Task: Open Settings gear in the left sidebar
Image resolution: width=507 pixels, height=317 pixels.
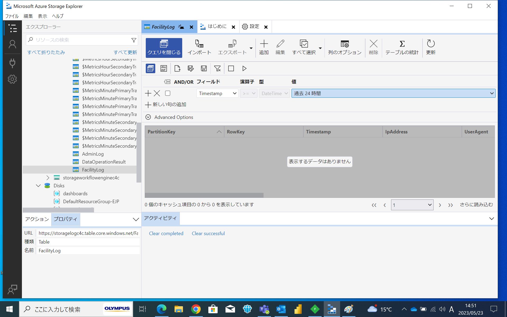Action: click(12, 79)
